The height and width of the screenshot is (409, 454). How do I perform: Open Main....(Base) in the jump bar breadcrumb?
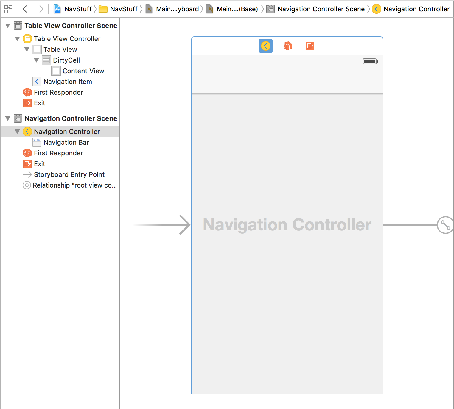point(237,9)
